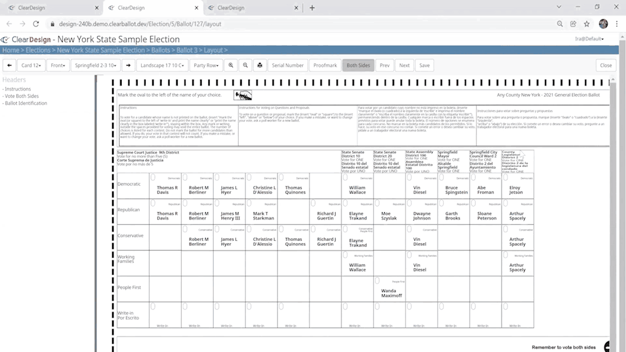Open a new browser tab
The image size is (626, 352).
point(312,8)
